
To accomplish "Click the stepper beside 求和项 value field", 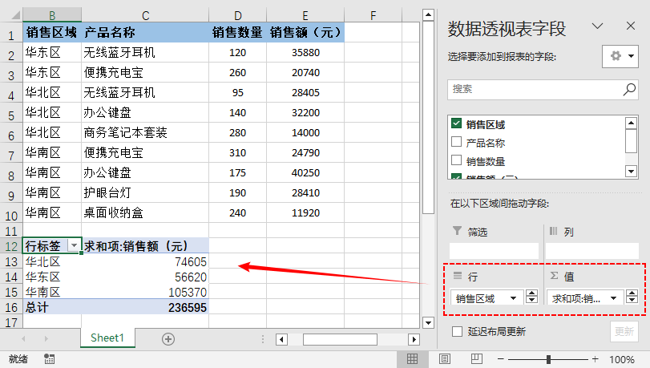I will pyautogui.click(x=632, y=297).
